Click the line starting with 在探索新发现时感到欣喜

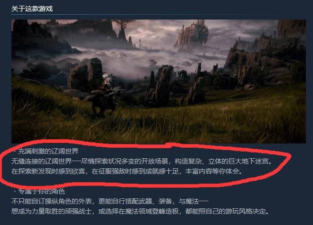click(127, 171)
